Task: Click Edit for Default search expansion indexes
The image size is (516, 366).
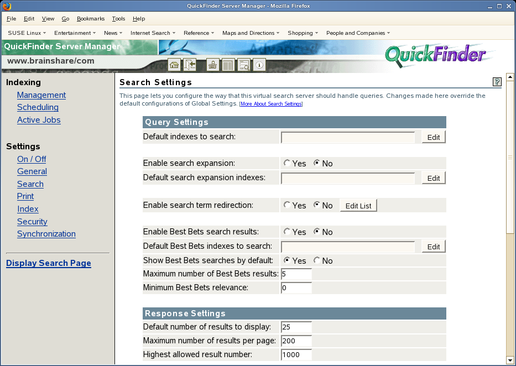Action: click(x=434, y=178)
